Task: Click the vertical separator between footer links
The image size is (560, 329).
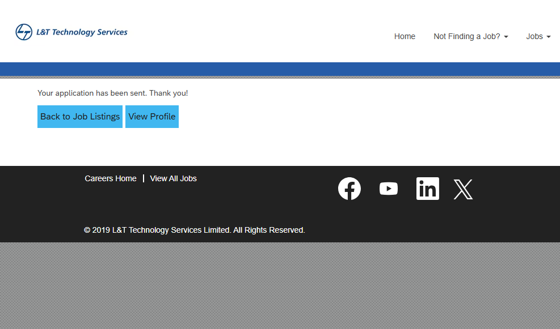Action: click(x=144, y=178)
